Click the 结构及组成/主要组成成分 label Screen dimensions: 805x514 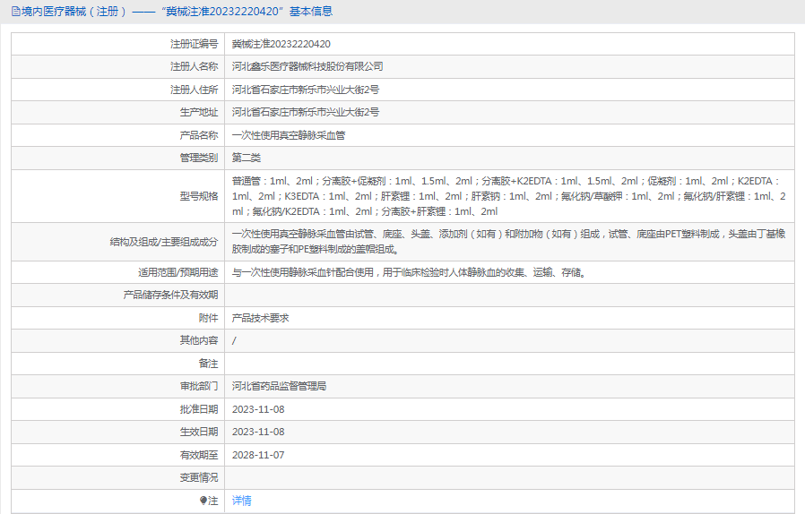[x=164, y=242]
